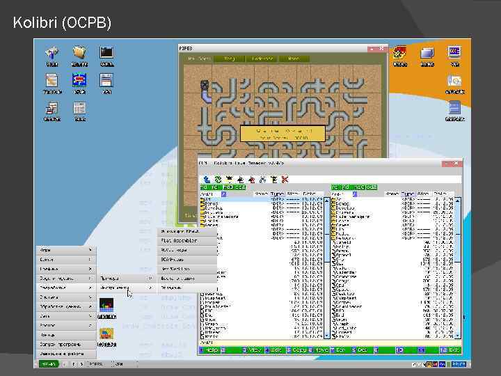Click New Game in PIPES window
The image size is (501, 376).
199,58
